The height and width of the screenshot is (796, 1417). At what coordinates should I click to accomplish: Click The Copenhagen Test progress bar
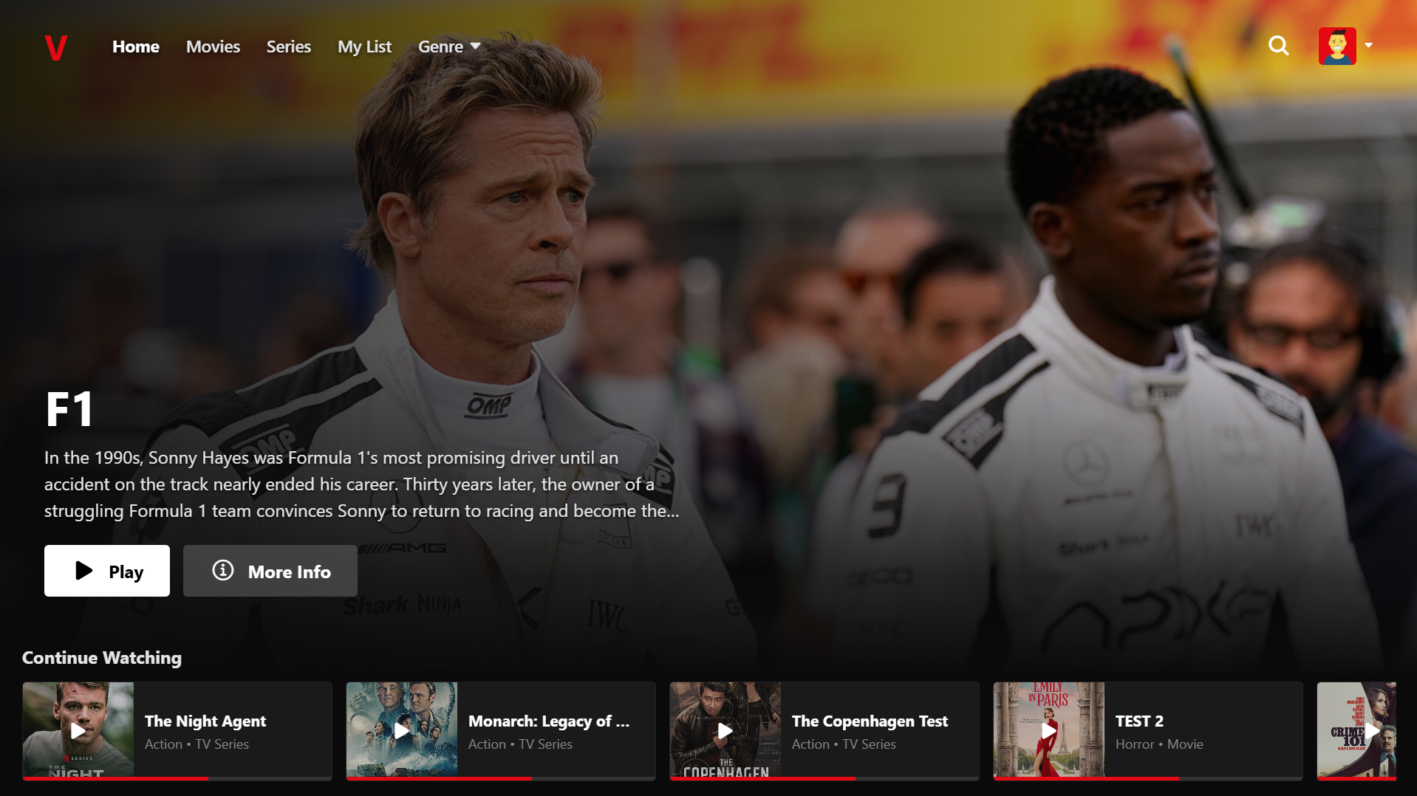[824, 778]
